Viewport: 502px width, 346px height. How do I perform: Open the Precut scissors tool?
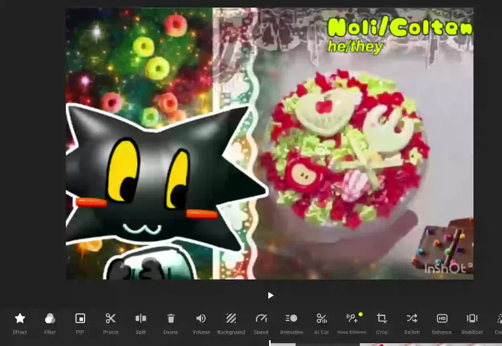(x=110, y=323)
